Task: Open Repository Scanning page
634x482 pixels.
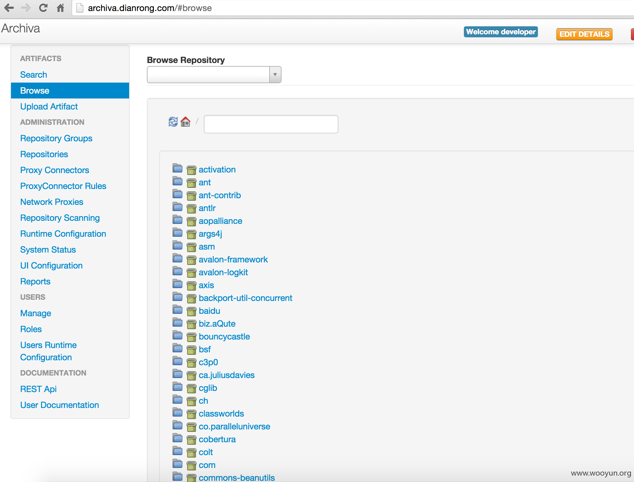Action: click(x=60, y=218)
